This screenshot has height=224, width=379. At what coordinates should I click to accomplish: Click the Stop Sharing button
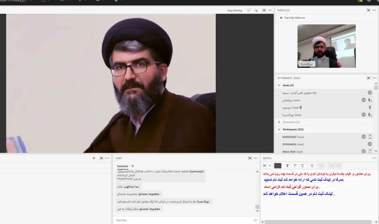[235, 10]
